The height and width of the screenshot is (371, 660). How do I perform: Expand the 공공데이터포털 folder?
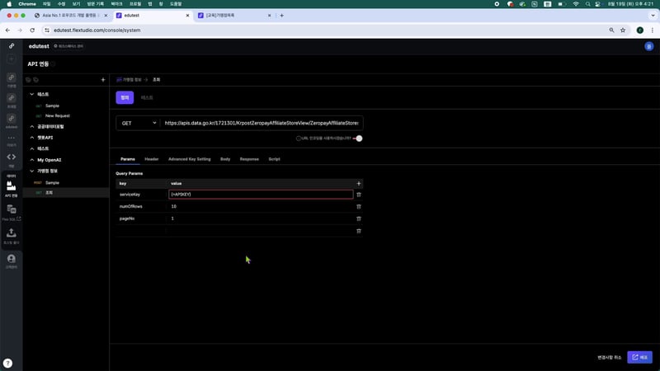[32, 126]
